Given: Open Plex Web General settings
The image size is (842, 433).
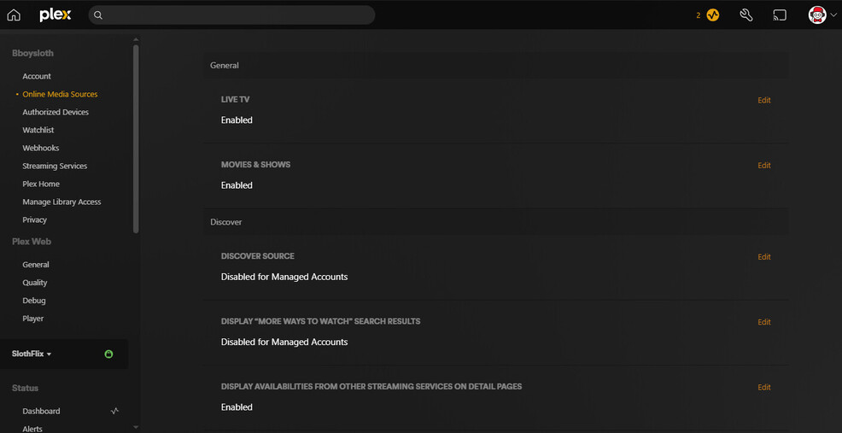Looking at the screenshot, I should pos(36,264).
